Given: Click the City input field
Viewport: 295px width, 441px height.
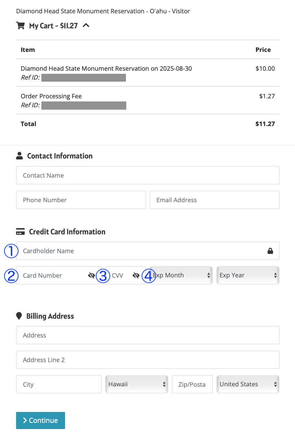Looking at the screenshot, I should [59, 385].
